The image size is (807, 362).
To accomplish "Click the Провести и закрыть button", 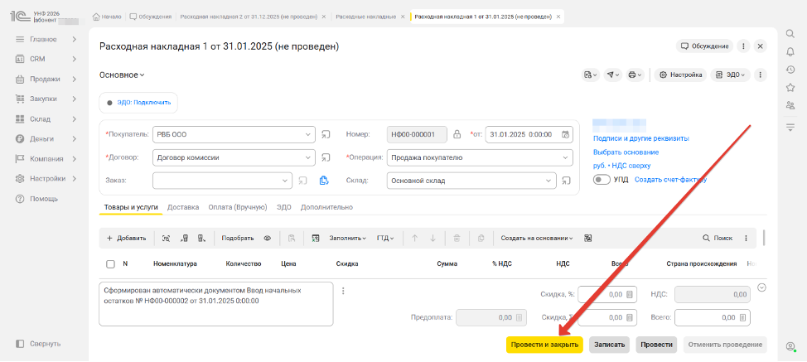I will click(544, 344).
